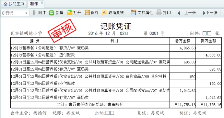Click the 摘要 column header
224x118 pixels.
[35, 41]
